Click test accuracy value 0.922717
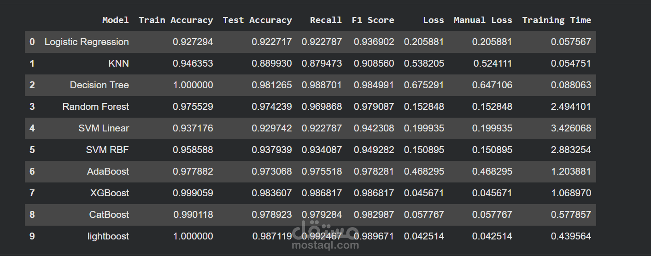Viewport: 651px width, 256px height. [272, 42]
